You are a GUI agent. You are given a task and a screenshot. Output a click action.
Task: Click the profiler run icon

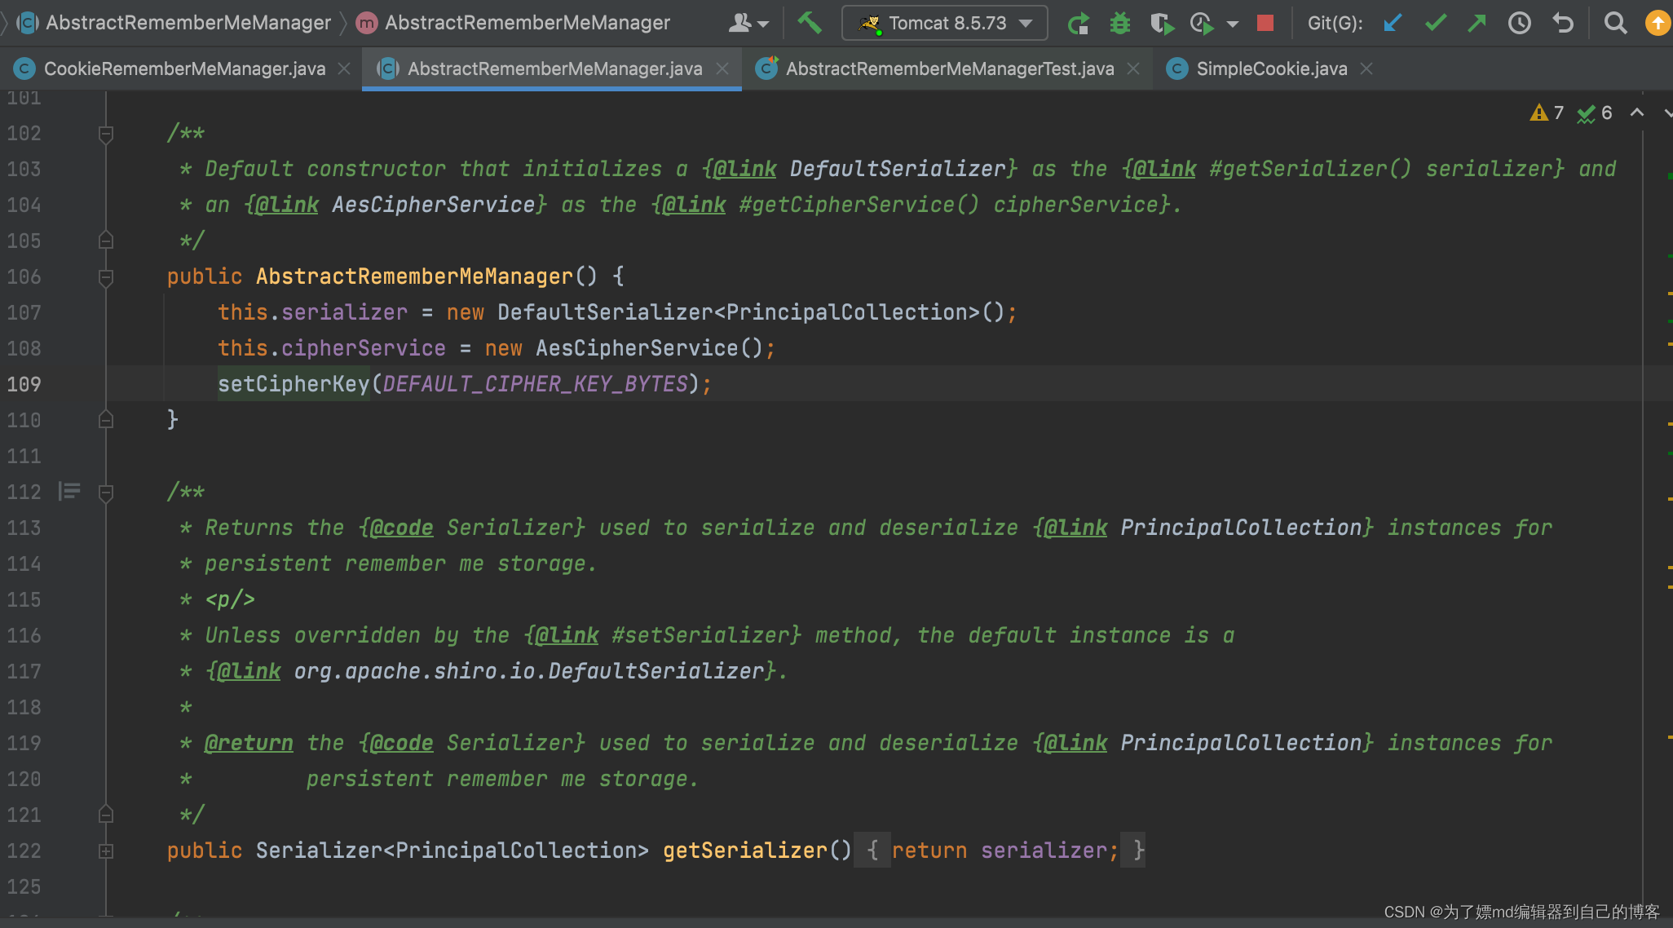tap(1203, 23)
